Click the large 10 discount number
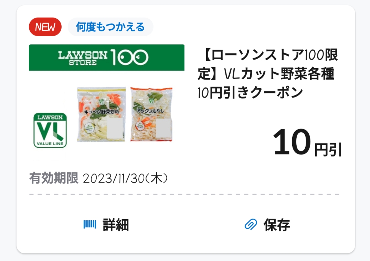 pyautogui.click(x=291, y=142)
